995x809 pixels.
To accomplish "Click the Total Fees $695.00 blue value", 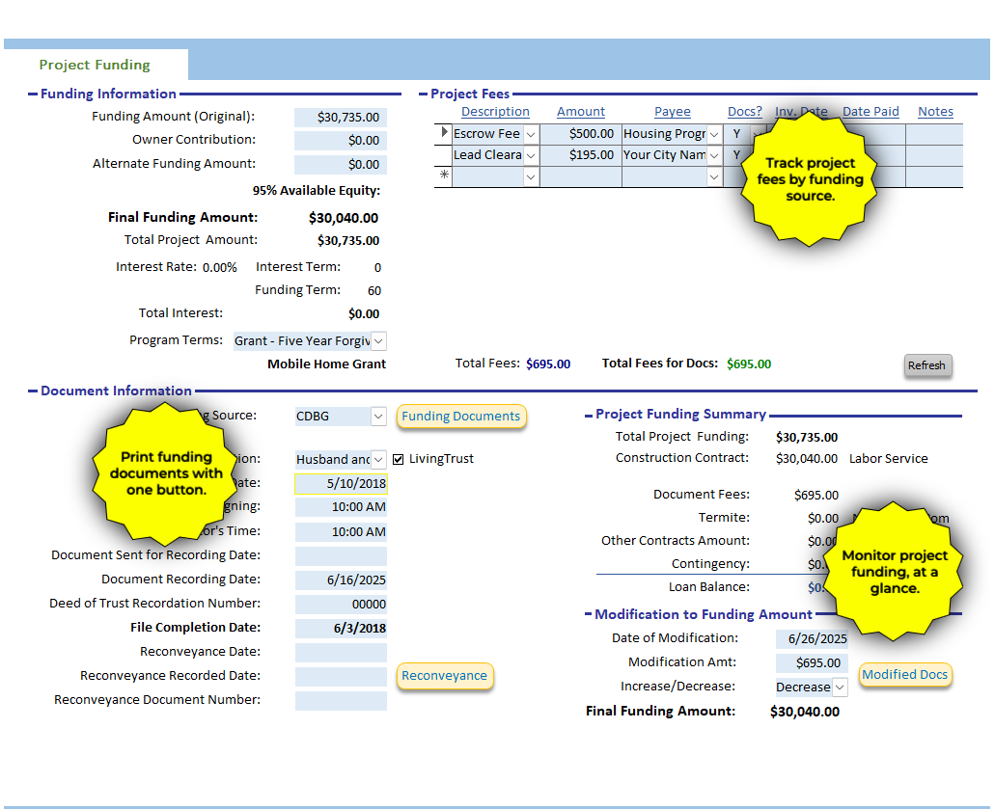I will coord(548,364).
